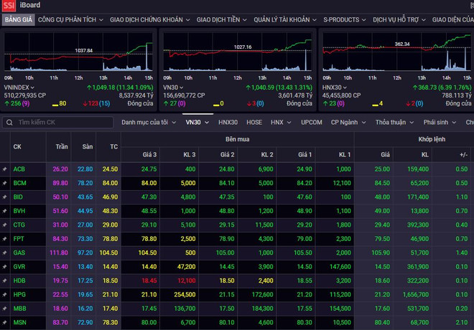Click the HDB ticker symbol
The height and width of the screenshot is (330, 474).
pos(20,280)
